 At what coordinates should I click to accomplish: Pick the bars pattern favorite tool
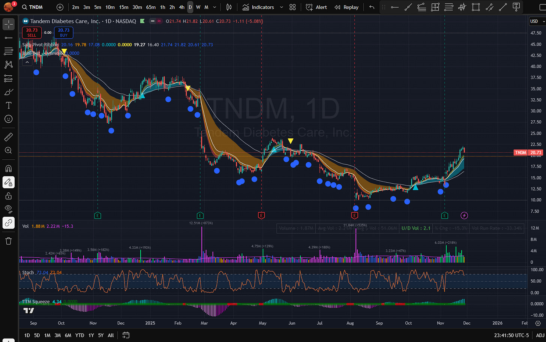click(x=462, y=7)
